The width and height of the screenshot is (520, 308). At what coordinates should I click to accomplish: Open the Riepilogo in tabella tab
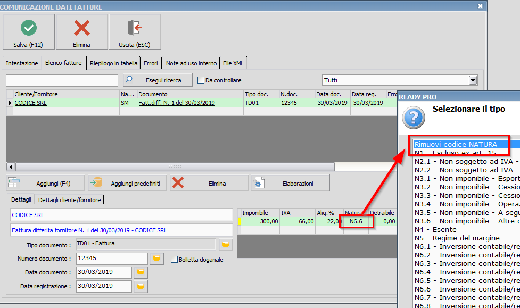coord(113,63)
